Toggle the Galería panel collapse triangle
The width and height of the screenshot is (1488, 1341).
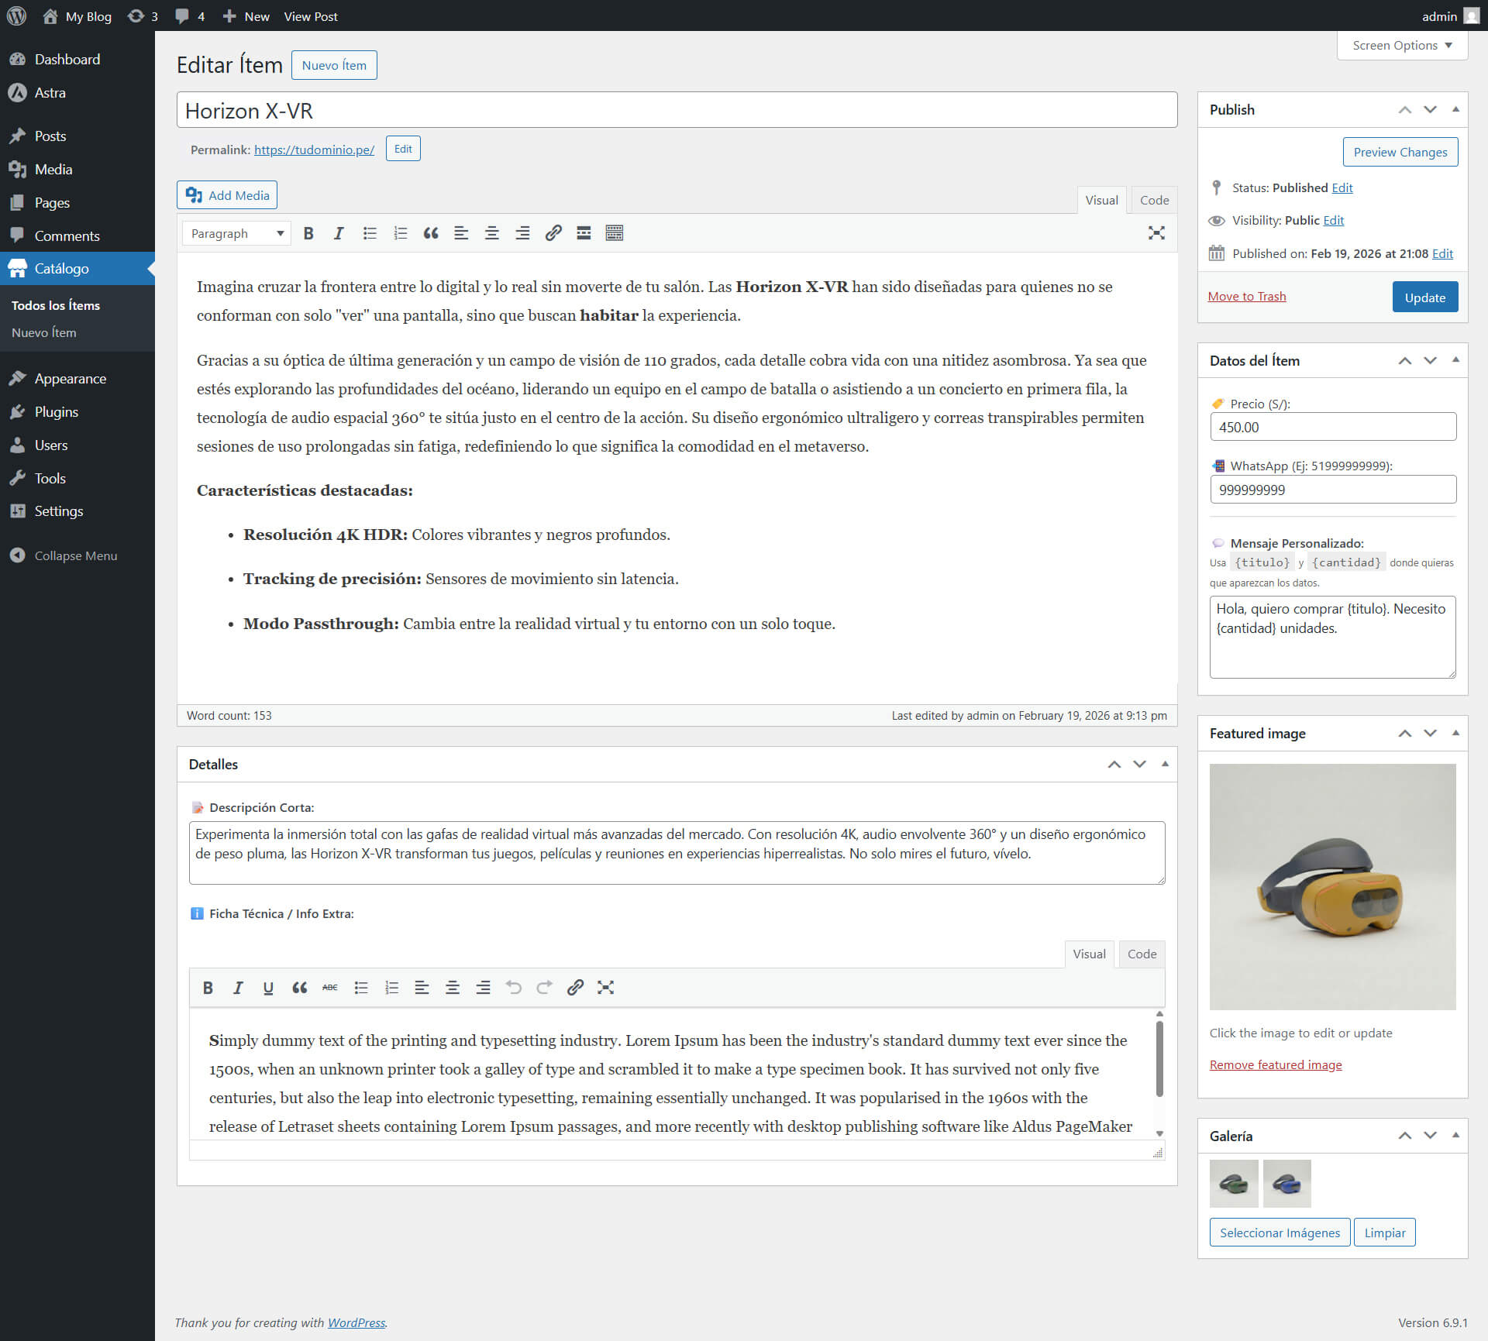(1455, 1136)
